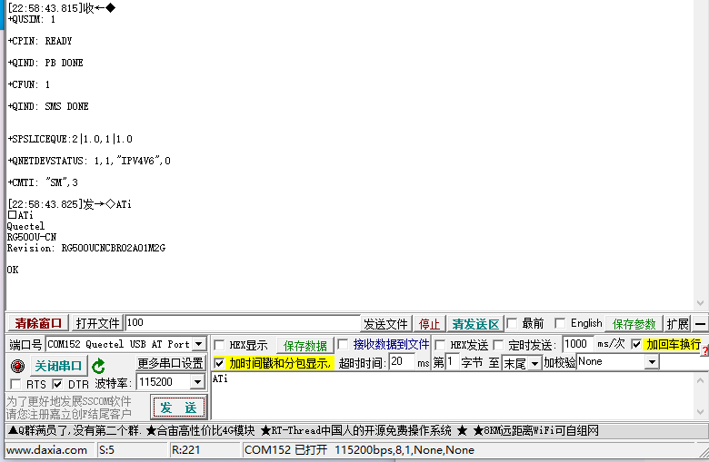Click the 保存参数 button
This screenshot has width=709, height=462.
coord(634,324)
